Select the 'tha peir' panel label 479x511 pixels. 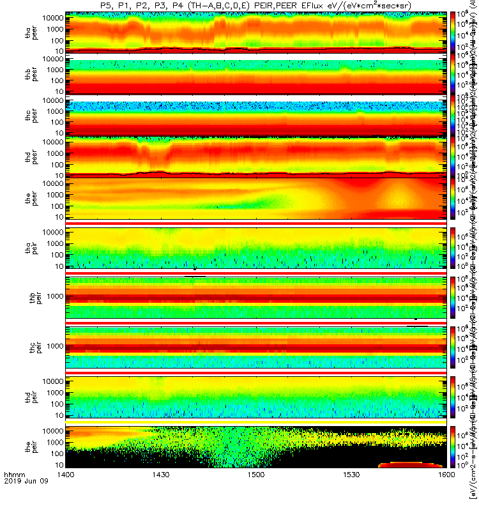coord(31,248)
